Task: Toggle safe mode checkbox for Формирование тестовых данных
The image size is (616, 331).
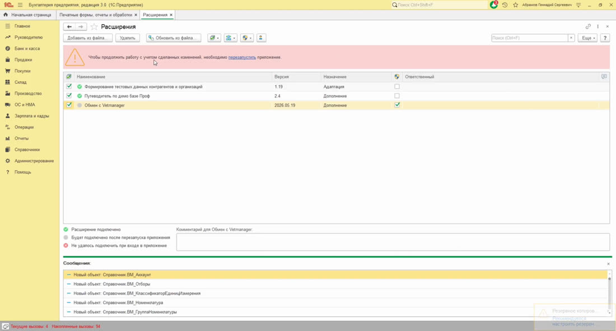Action: [x=397, y=86]
